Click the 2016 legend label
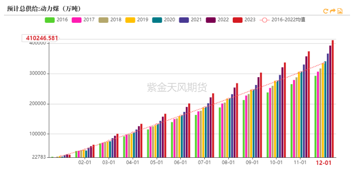This screenshot has height=181, width=354. [62, 20]
